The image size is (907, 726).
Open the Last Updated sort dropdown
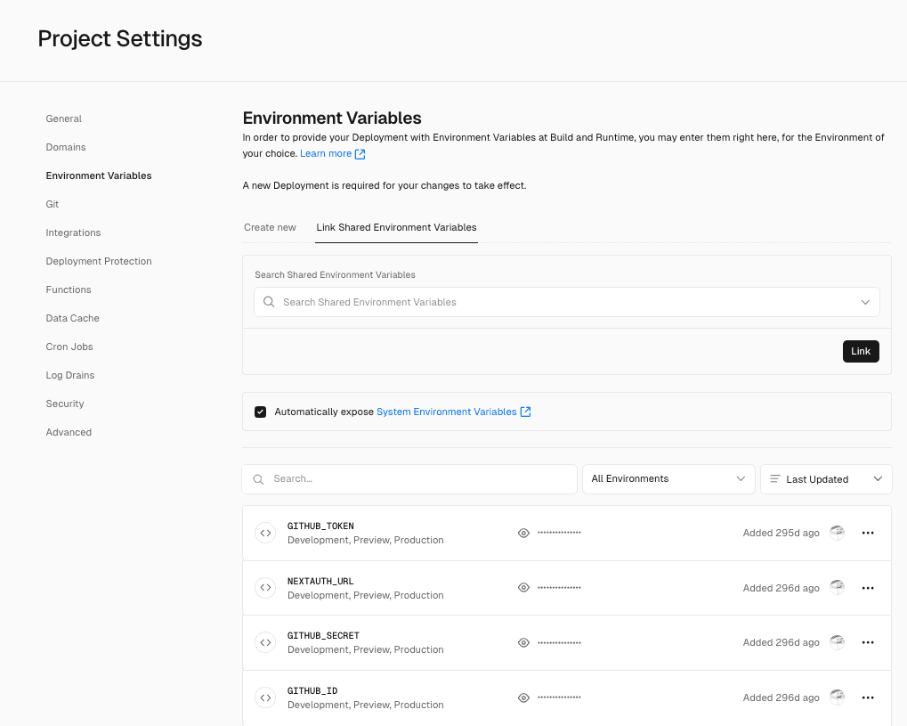coord(826,479)
